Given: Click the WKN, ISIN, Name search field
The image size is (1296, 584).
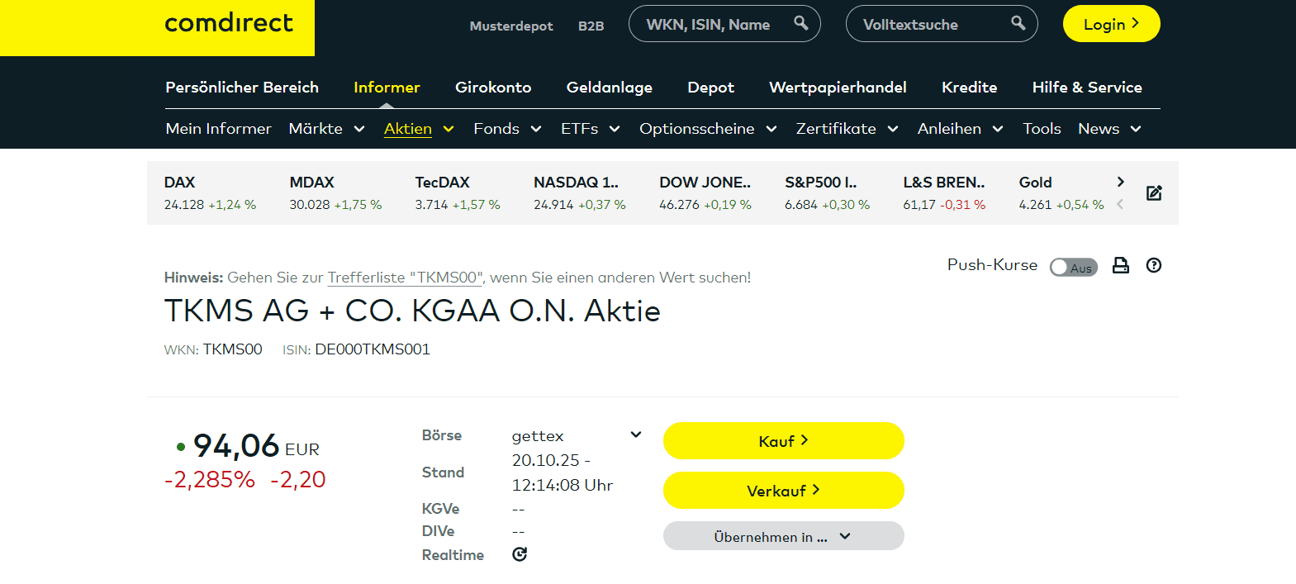Looking at the screenshot, I should pyautogui.click(x=709, y=25).
